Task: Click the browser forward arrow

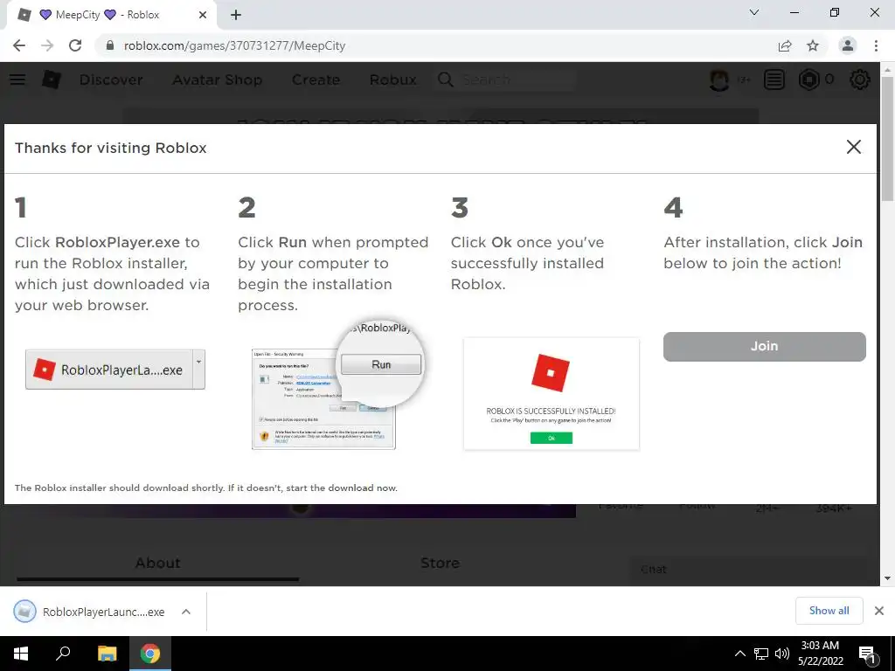Action: coord(47,45)
